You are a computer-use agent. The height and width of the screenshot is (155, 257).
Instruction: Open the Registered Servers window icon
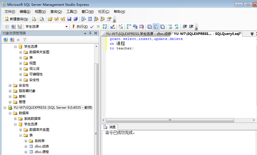[84, 19]
